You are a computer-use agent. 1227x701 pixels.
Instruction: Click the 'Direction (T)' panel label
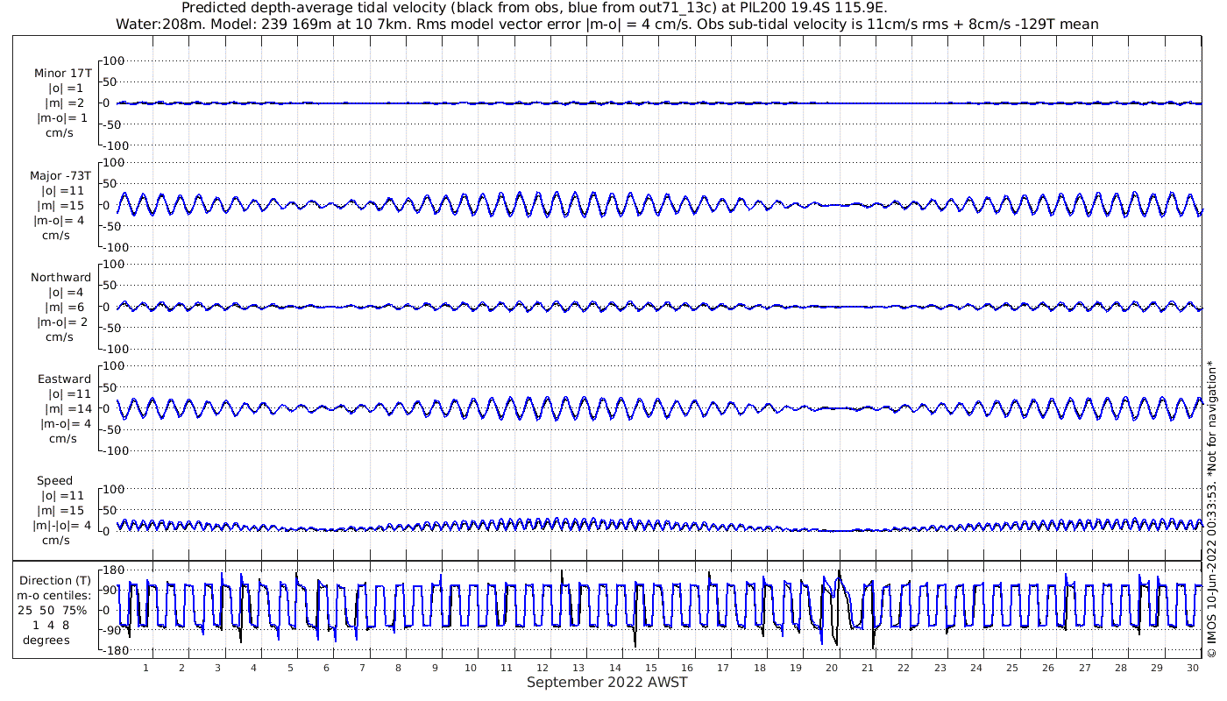click(54, 580)
